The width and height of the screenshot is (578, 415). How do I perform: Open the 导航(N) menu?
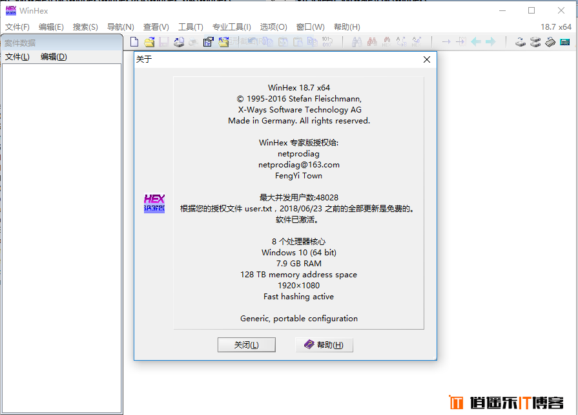pos(121,27)
